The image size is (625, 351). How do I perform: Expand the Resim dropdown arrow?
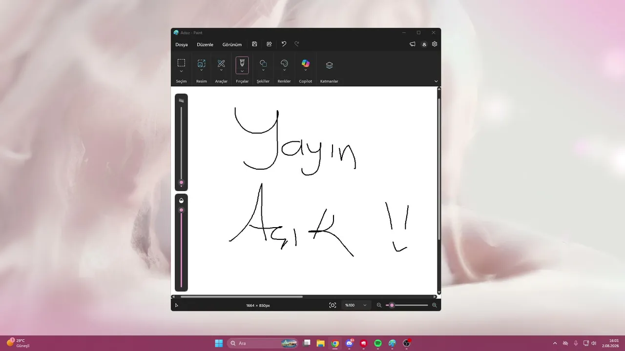click(201, 70)
